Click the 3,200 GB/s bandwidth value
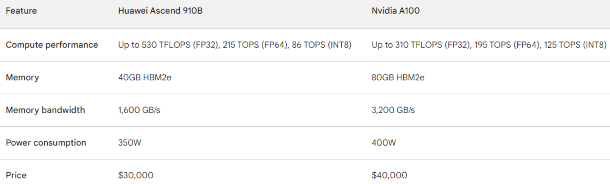This screenshot has height=184, width=610. [393, 110]
